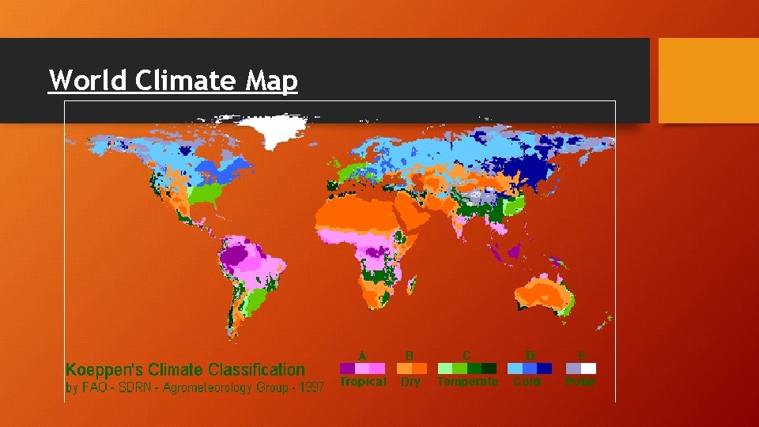This screenshot has width=759, height=427.
Task: Click the world climate map image
Action: click(340, 251)
